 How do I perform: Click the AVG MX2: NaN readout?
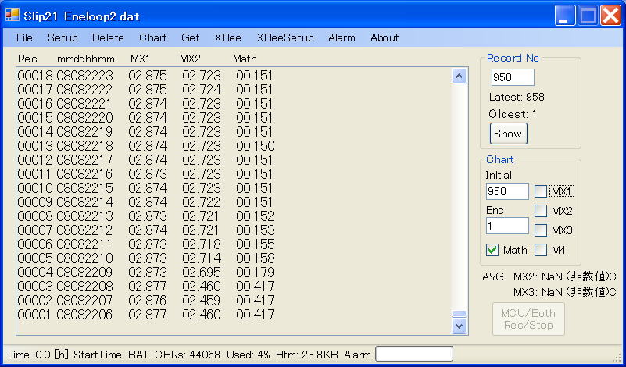pos(549,277)
